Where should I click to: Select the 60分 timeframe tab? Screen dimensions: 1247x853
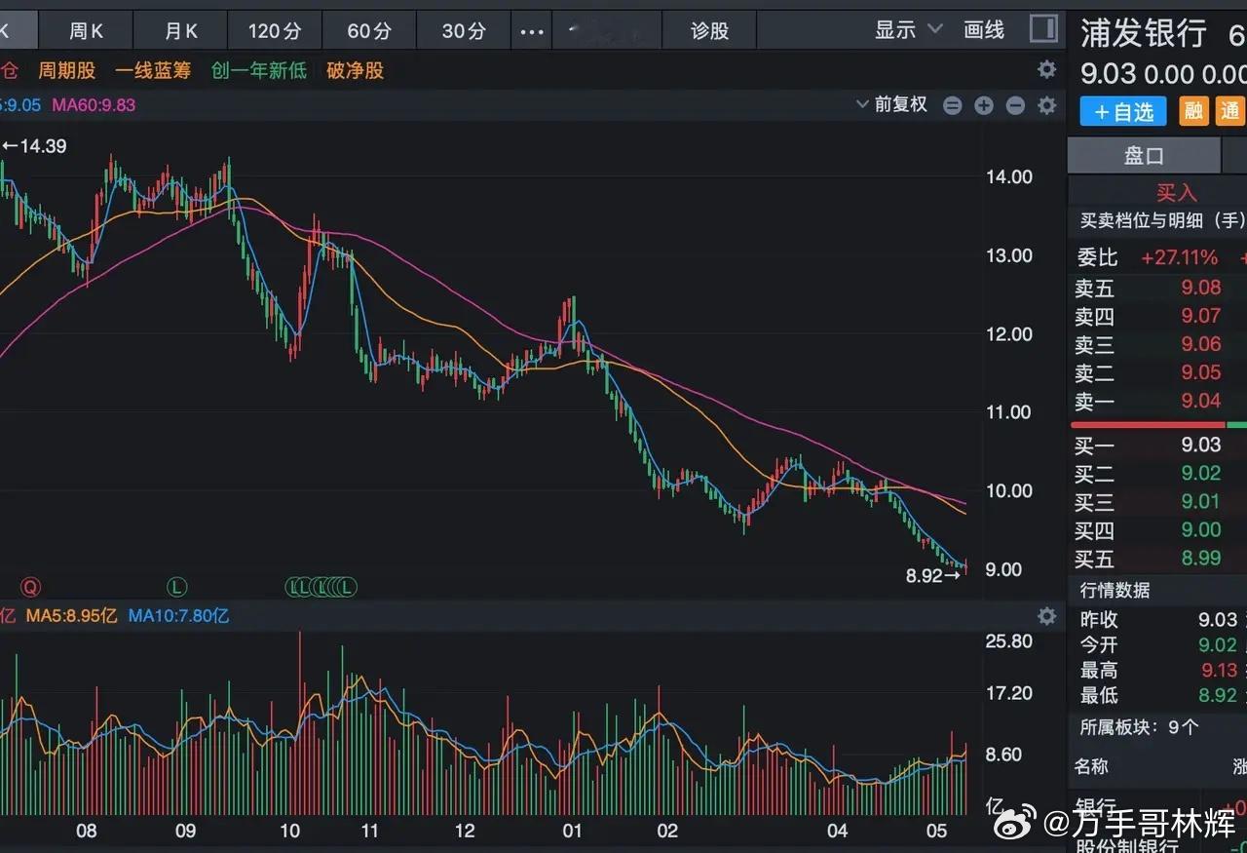coord(369,31)
